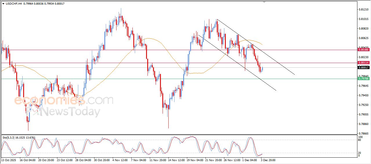The height and width of the screenshot is (164, 371).
Task: Click the black 0.80017 current price tag
Action: click(x=363, y=68)
